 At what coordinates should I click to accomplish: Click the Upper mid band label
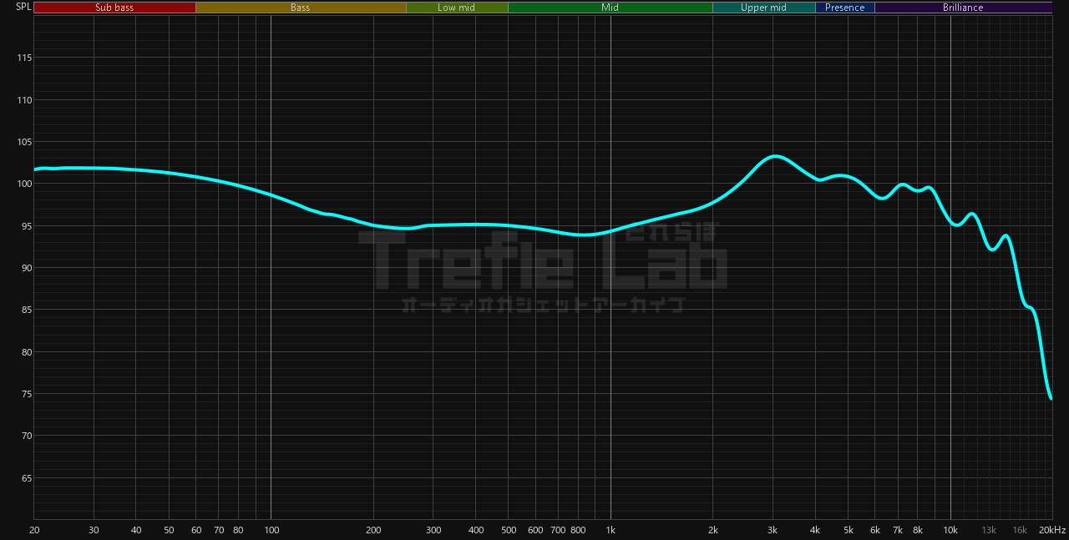[763, 8]
